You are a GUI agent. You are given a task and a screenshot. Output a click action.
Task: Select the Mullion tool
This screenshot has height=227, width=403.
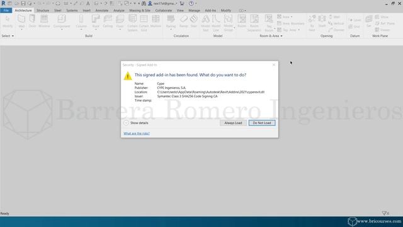point(156,21)
